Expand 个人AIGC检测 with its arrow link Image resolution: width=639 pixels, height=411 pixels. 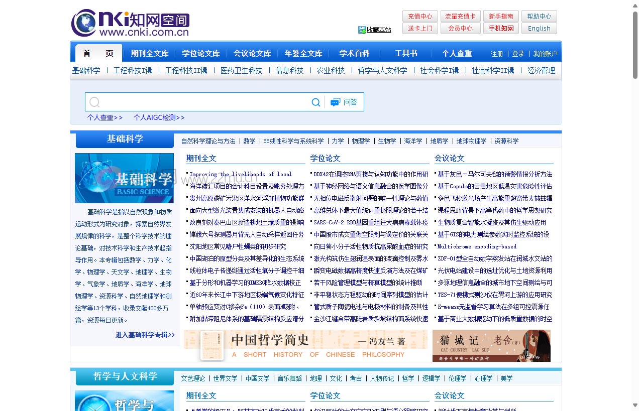(x=159, y=117)
